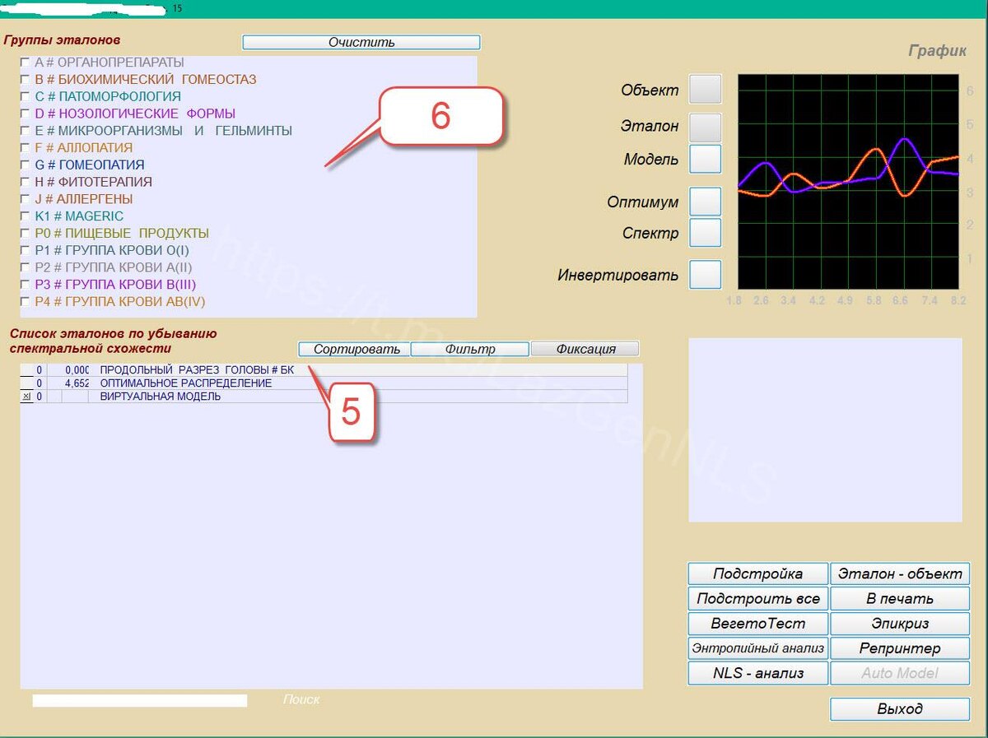
Task: Click the value 4,652 in the list
Action: (x=77, y=383)
